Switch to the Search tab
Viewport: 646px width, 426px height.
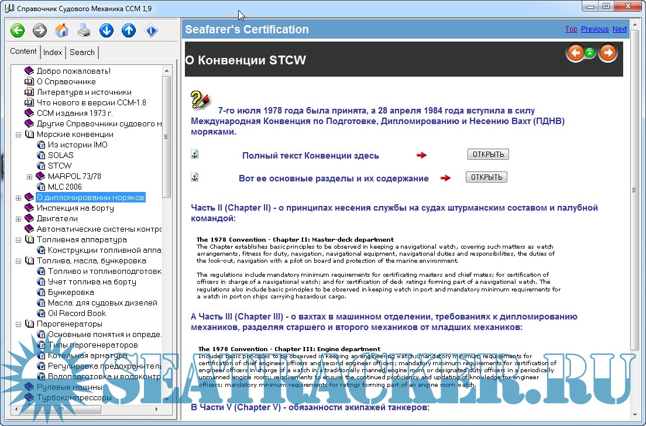pyautogui.click(x=82, y=52)
